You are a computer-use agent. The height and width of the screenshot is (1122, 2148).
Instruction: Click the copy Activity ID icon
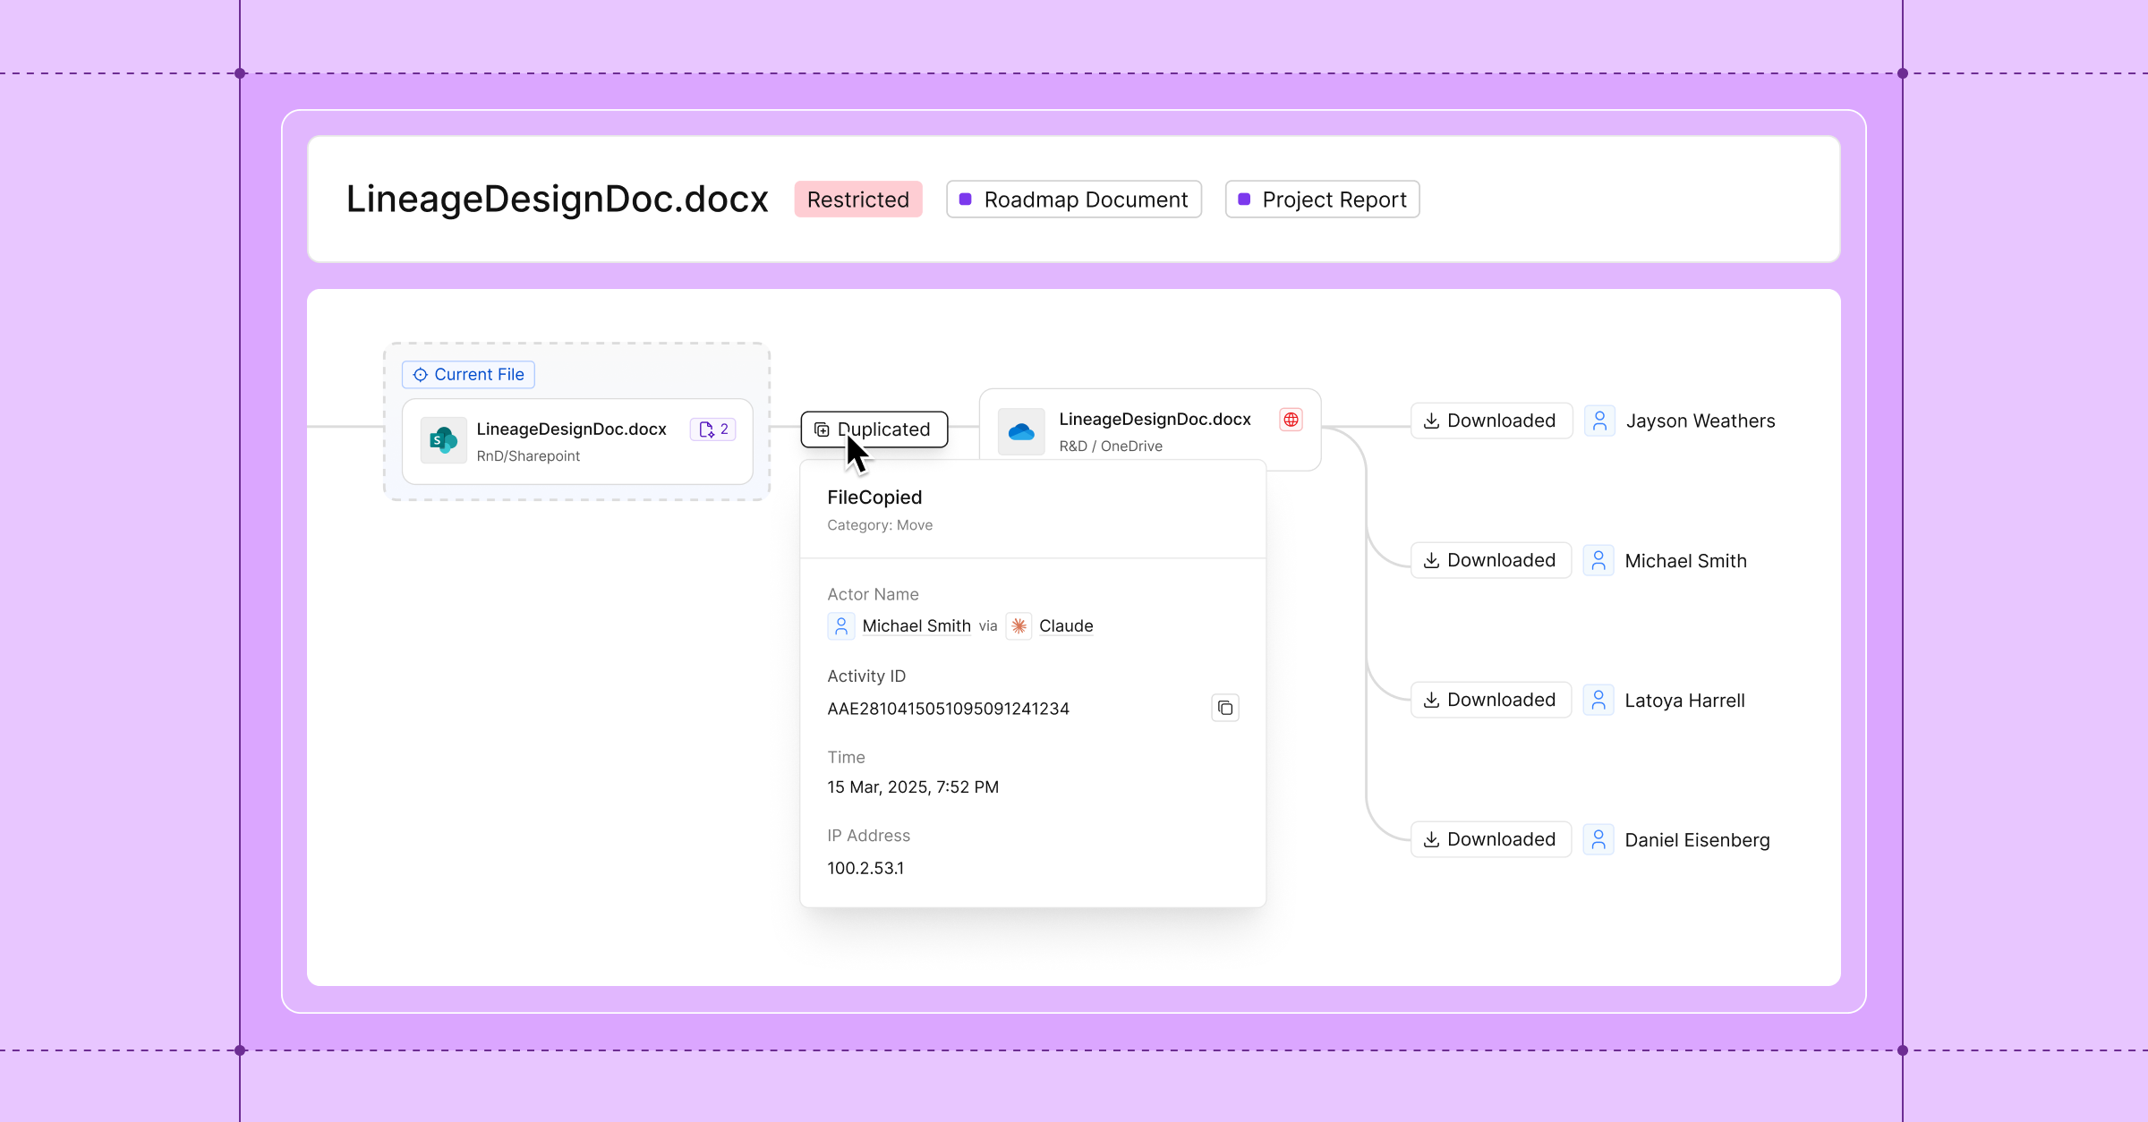[1224, 708]
